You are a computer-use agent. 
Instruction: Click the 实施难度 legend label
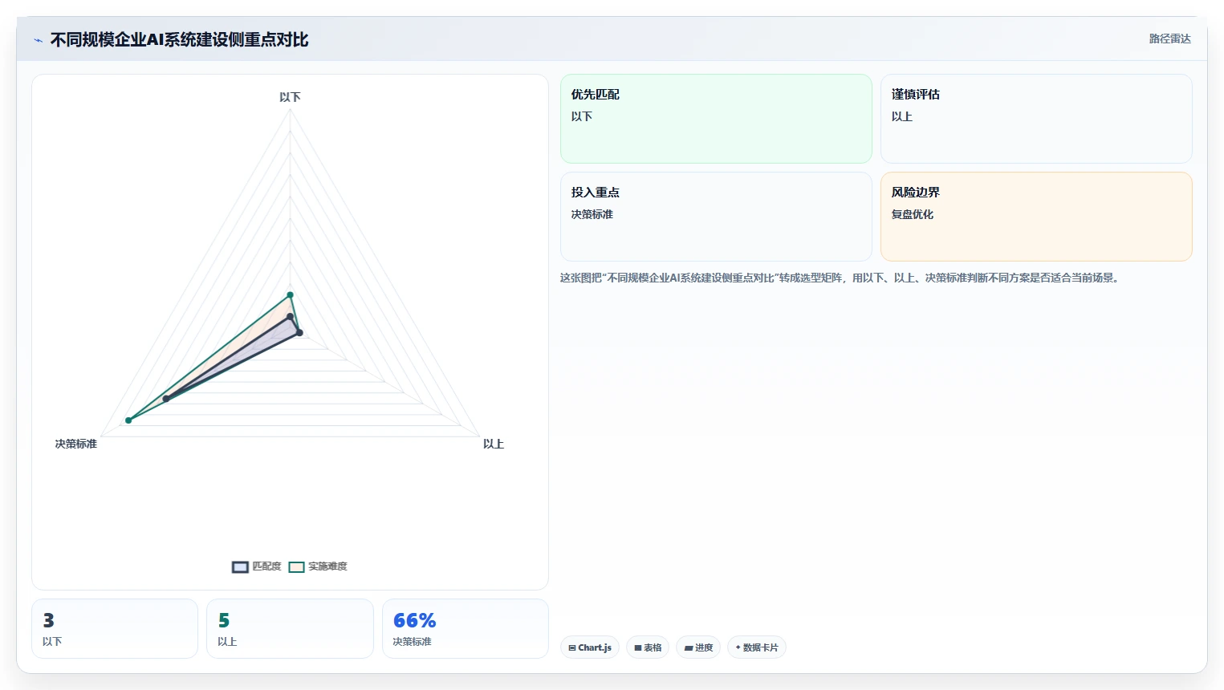(327, 566)
